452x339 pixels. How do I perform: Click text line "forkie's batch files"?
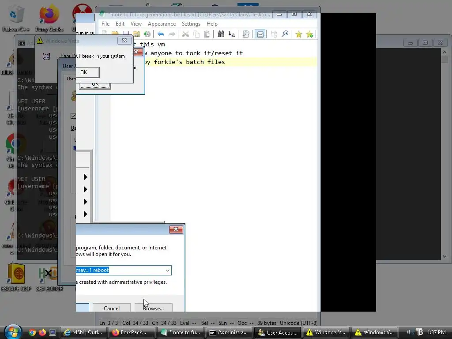tap(189, 62)
